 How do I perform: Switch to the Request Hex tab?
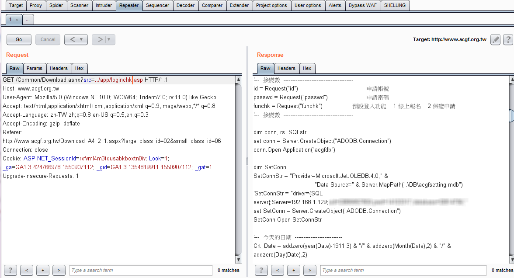coord(80,68)
